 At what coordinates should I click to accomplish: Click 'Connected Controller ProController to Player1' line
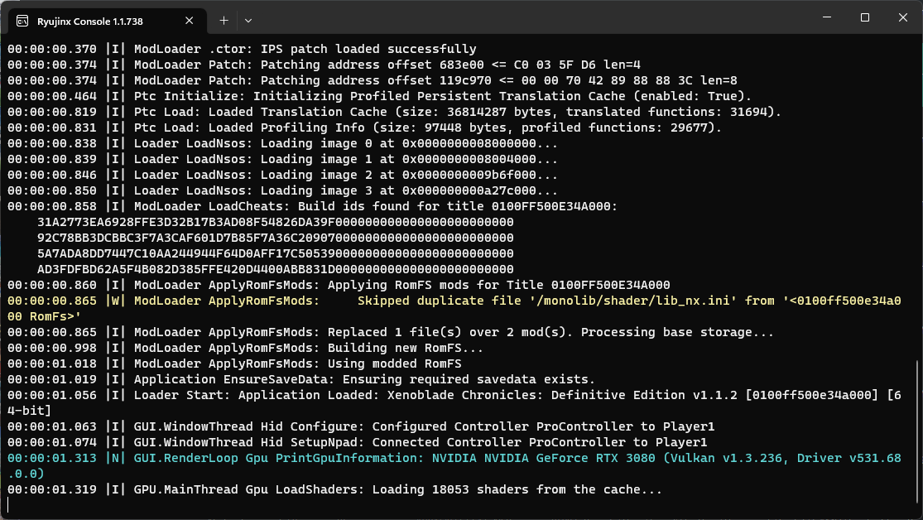coord(358,442)
